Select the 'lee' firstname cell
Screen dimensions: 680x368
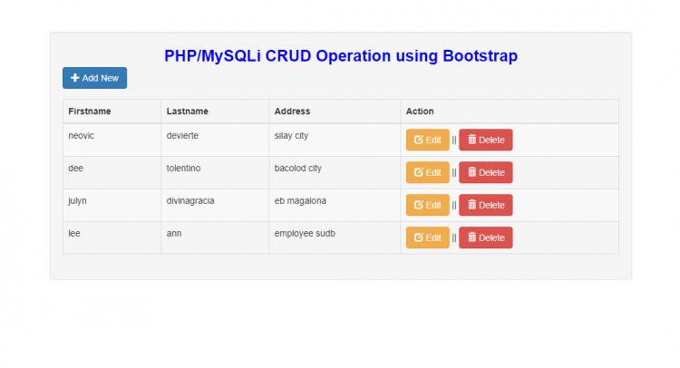pos(112,237)
